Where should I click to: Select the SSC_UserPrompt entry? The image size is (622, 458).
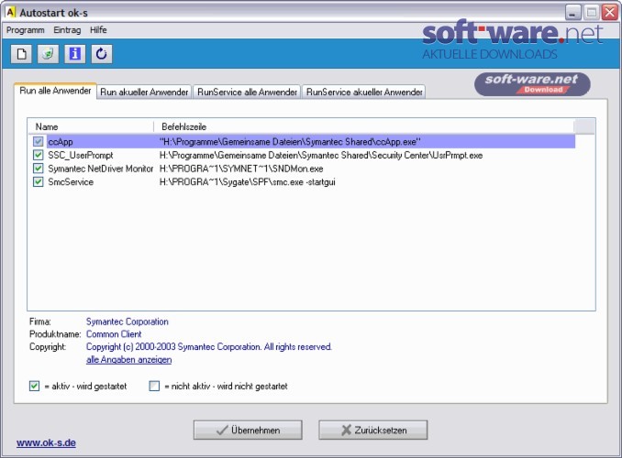(81, 155)
